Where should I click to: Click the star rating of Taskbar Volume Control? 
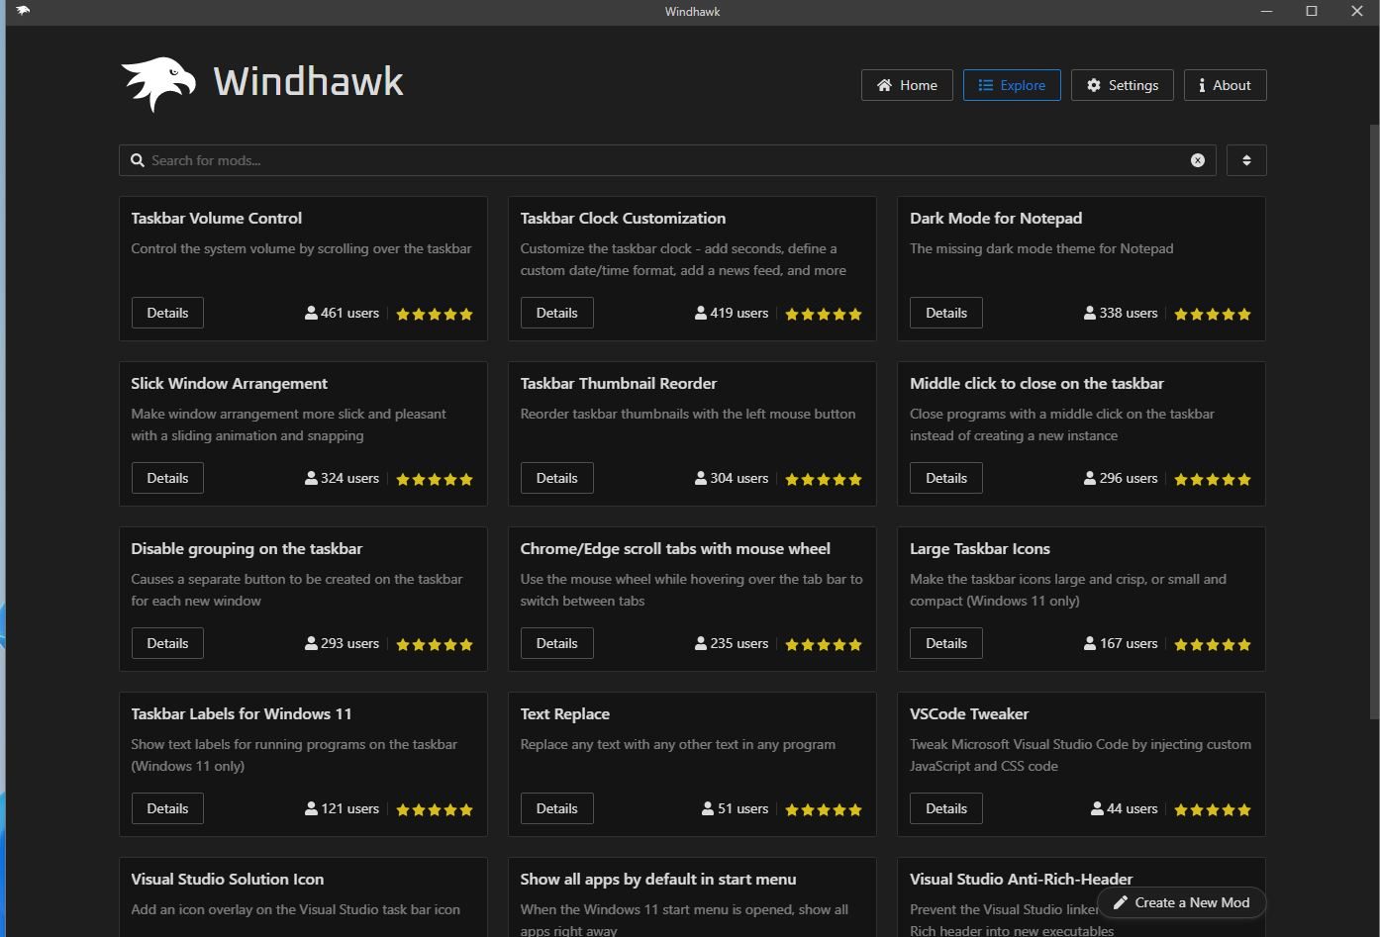click(435, 314)
